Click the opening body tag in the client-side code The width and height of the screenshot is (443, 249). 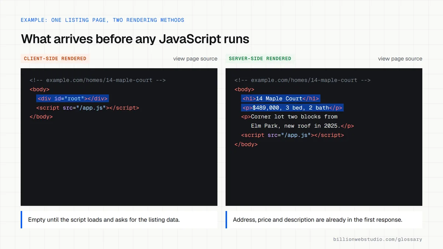pos(40,89)
